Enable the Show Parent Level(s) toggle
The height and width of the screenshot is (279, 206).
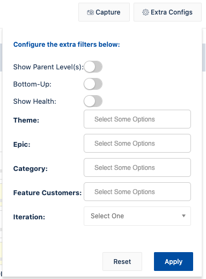click(x=93, y=67)
